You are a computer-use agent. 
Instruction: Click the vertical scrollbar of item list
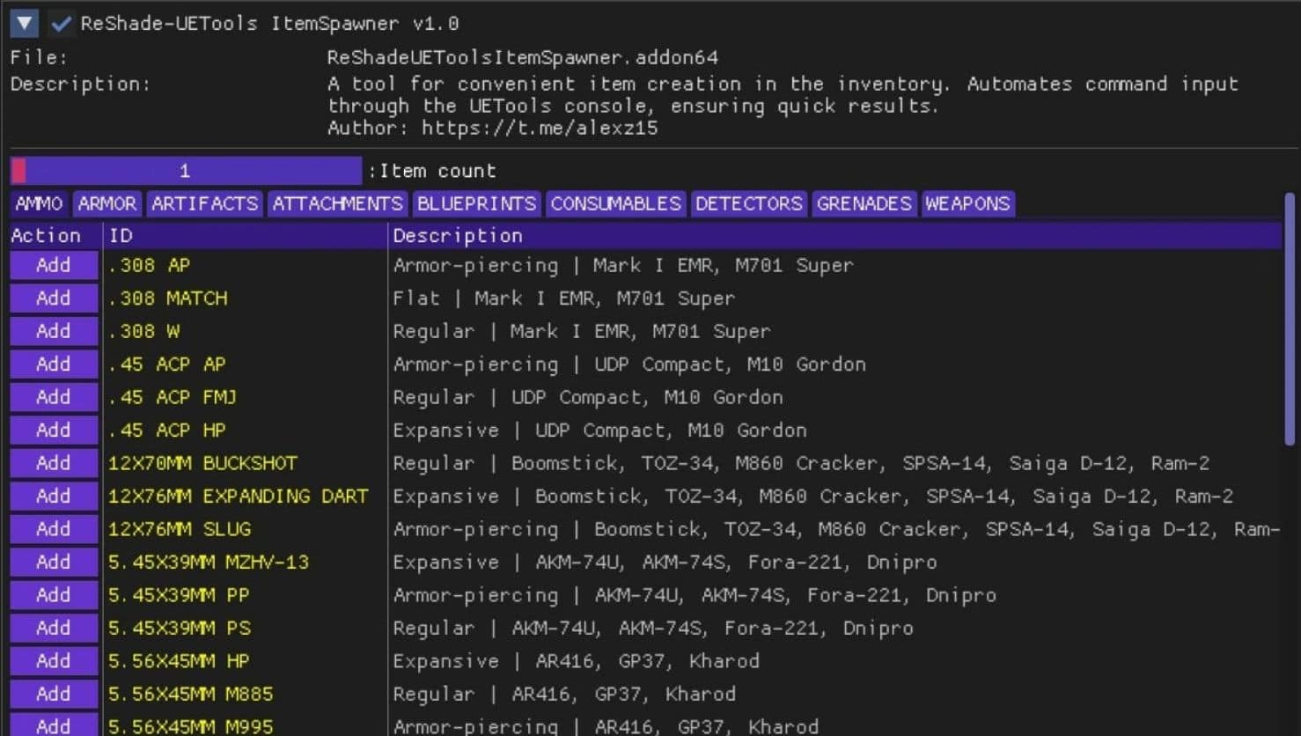1290,317
